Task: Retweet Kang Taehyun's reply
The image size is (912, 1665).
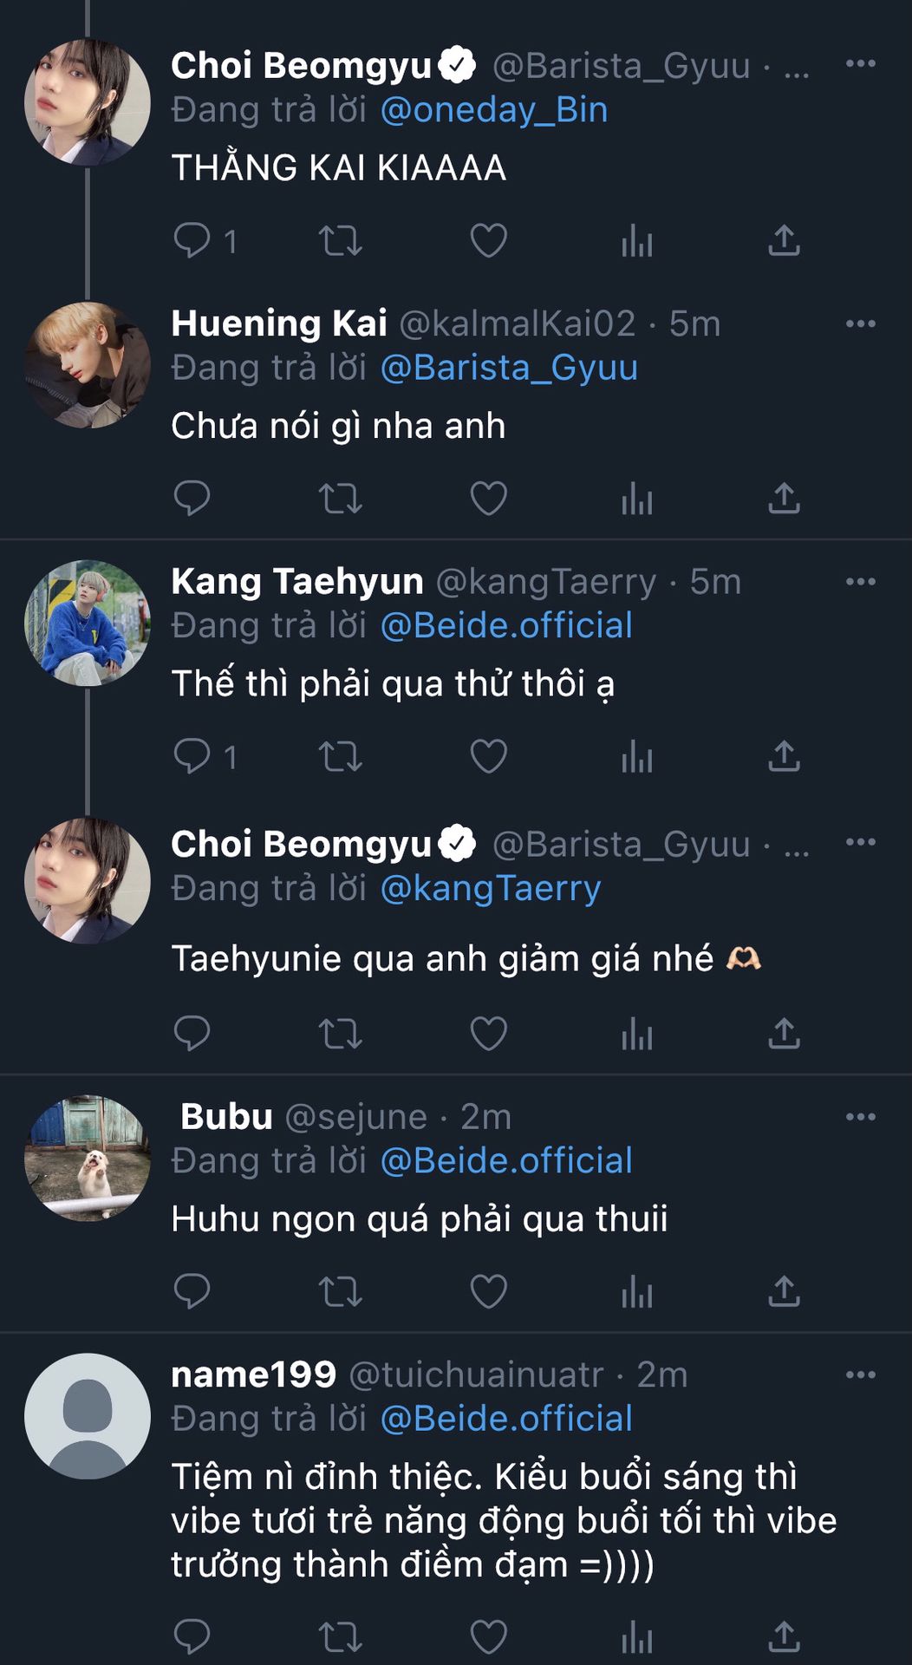Action: (x=340, y=756)
